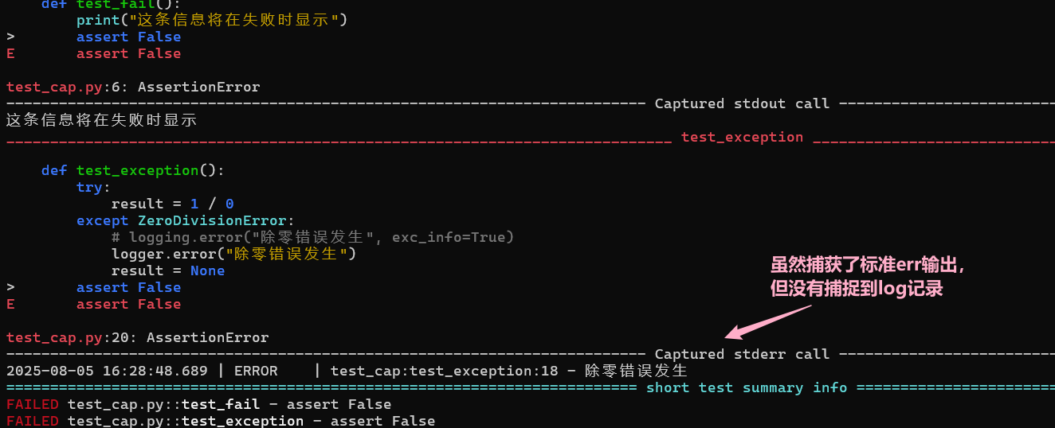Click the pink annotation text about stderr

pyautogui.click(x=873, y=277)
